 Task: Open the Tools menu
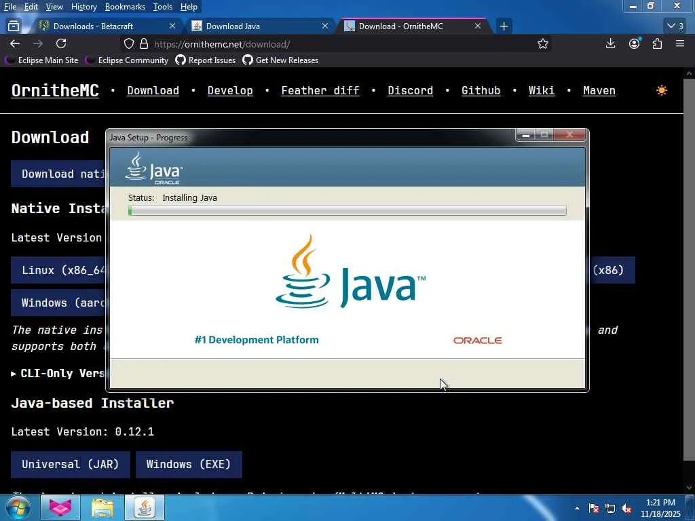pyautogui.click(x=163, y=7)
